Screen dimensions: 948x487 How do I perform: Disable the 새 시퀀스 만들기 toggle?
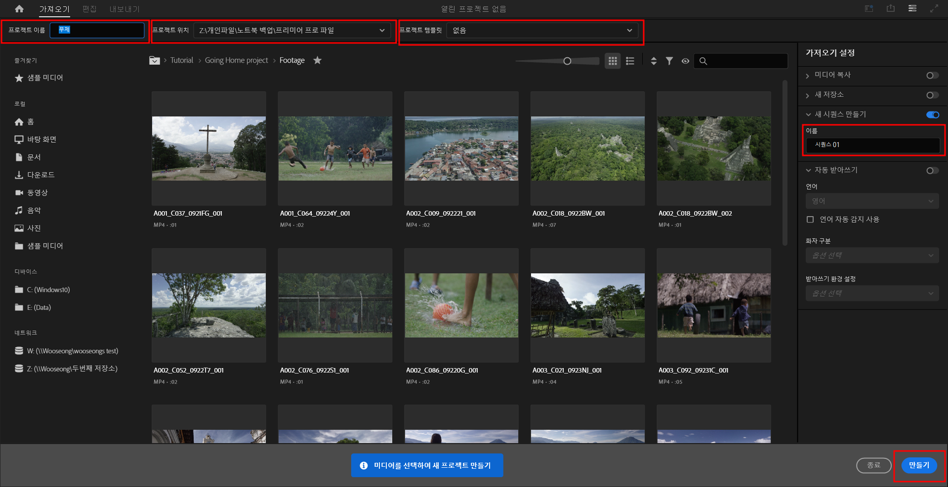click(x=933, y=115)
